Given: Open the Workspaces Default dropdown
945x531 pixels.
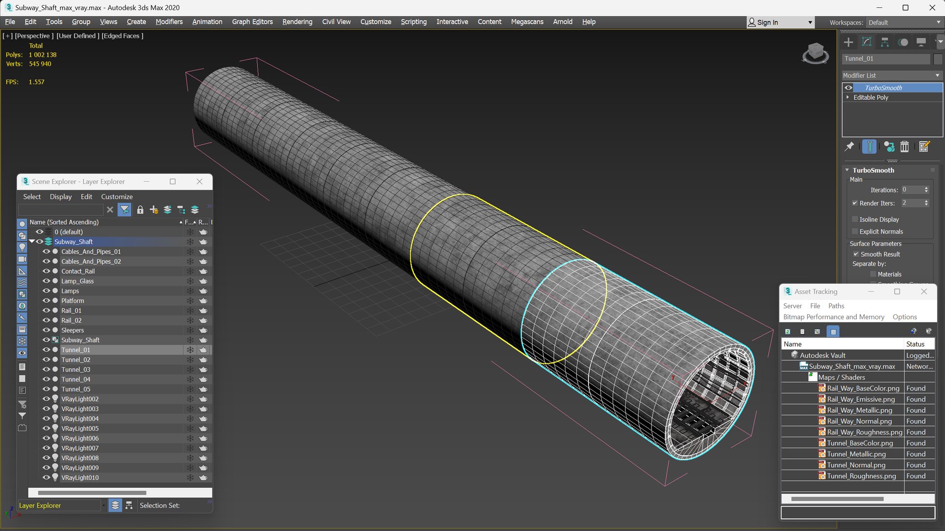Looking at the screenshot, I should [904, 23].
